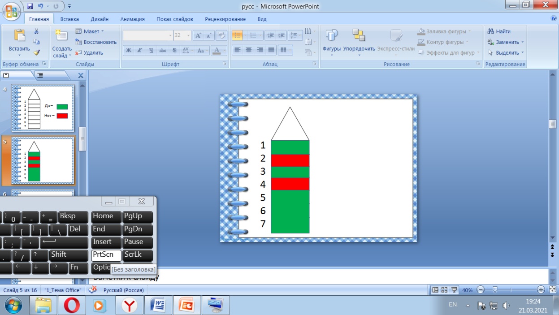
Task: Expand the font size dropdown
Action: tap(188, 35)
